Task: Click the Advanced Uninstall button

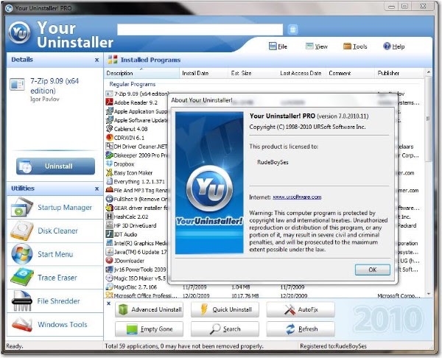Action: tap(149, 309)
